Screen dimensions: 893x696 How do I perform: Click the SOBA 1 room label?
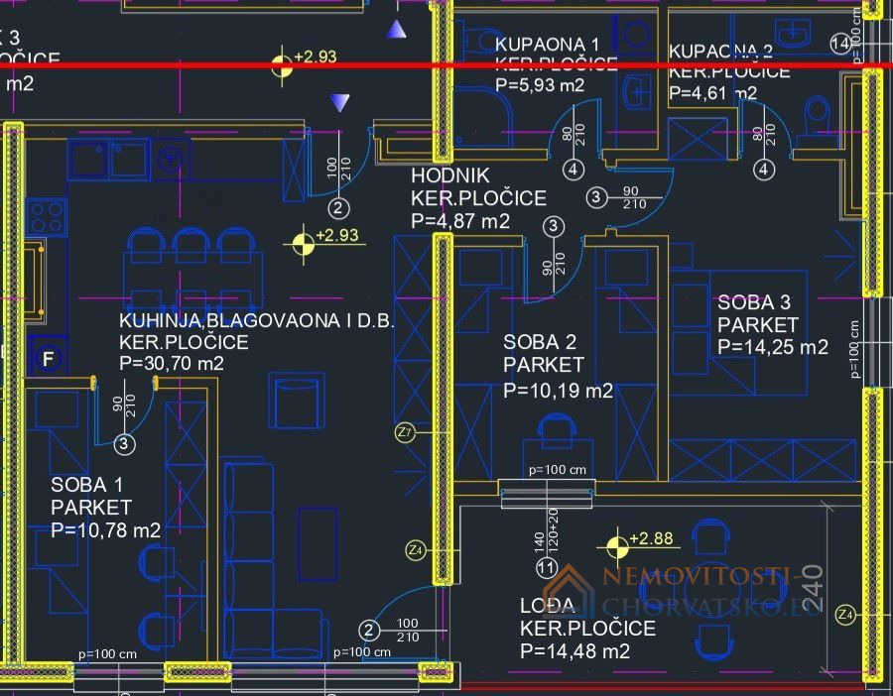click(86, 485)
